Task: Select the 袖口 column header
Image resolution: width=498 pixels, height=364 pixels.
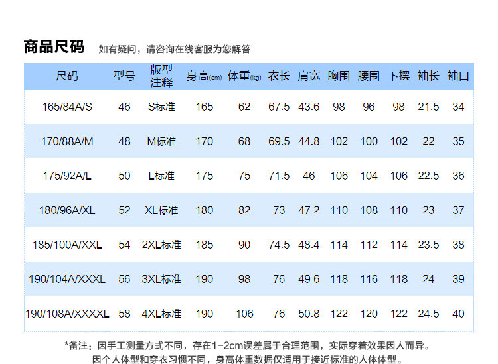Action: click(458, 76)
